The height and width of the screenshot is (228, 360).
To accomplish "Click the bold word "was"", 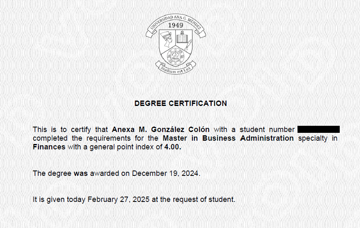I will [81, 173].
